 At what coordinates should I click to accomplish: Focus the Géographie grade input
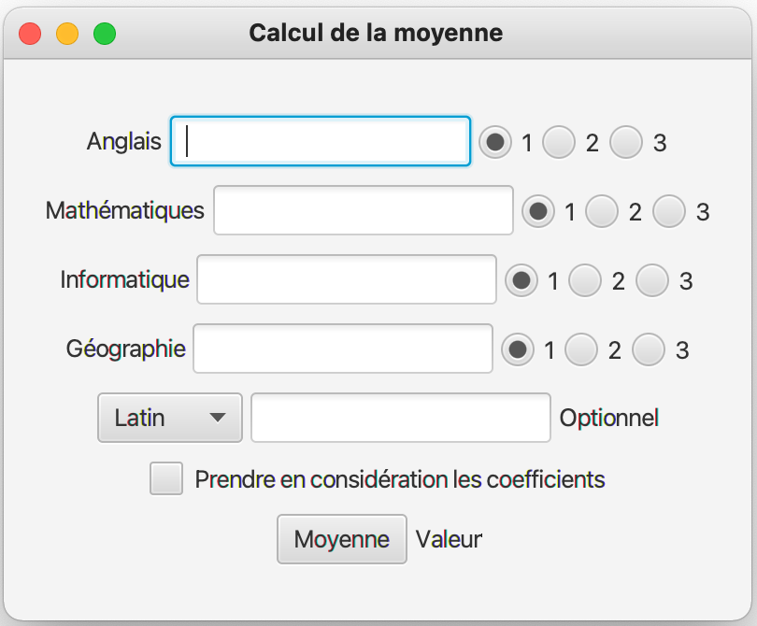(x=343, y=349)
